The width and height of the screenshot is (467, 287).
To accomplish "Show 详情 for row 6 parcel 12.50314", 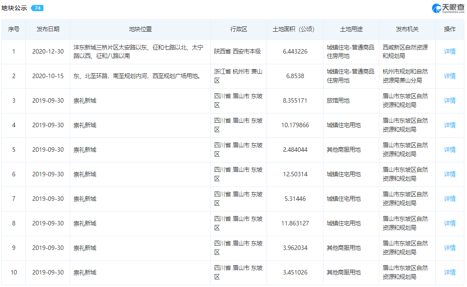I will click(x=450, y=174).
